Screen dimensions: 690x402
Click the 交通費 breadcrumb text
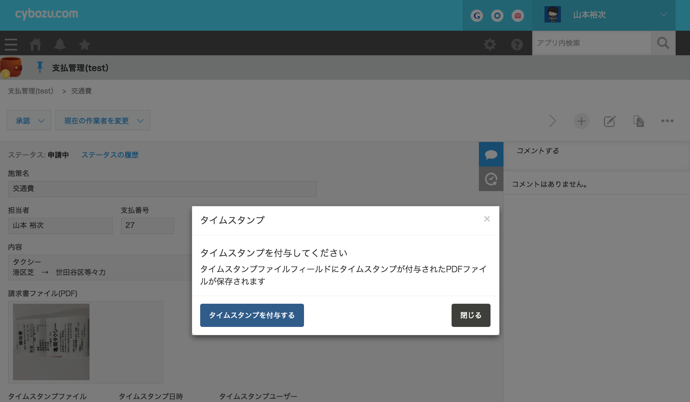tap(81, 91)
